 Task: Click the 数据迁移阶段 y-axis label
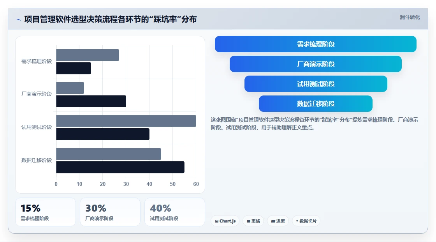click(37, 160)
